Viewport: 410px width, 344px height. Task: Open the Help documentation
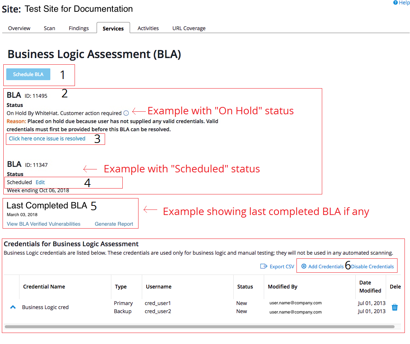(x=401, y=3)
